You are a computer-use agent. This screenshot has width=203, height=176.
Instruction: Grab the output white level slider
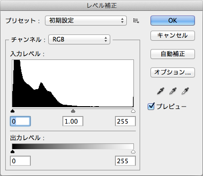[133, 151]
